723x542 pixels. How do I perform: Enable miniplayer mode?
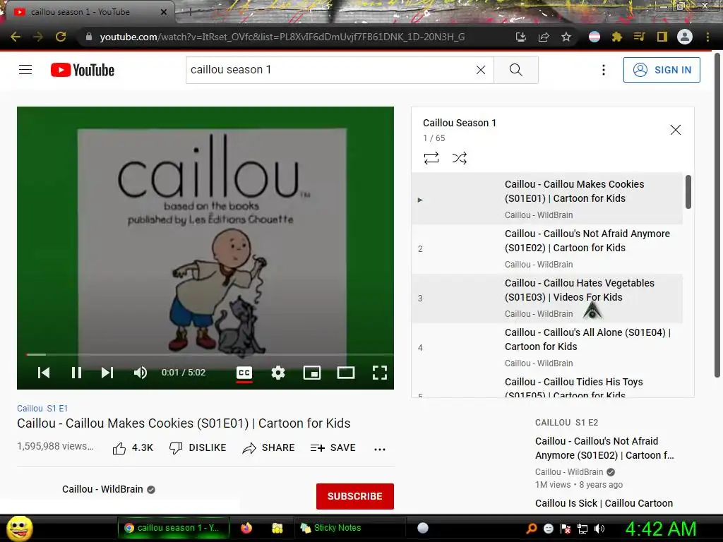311,373
